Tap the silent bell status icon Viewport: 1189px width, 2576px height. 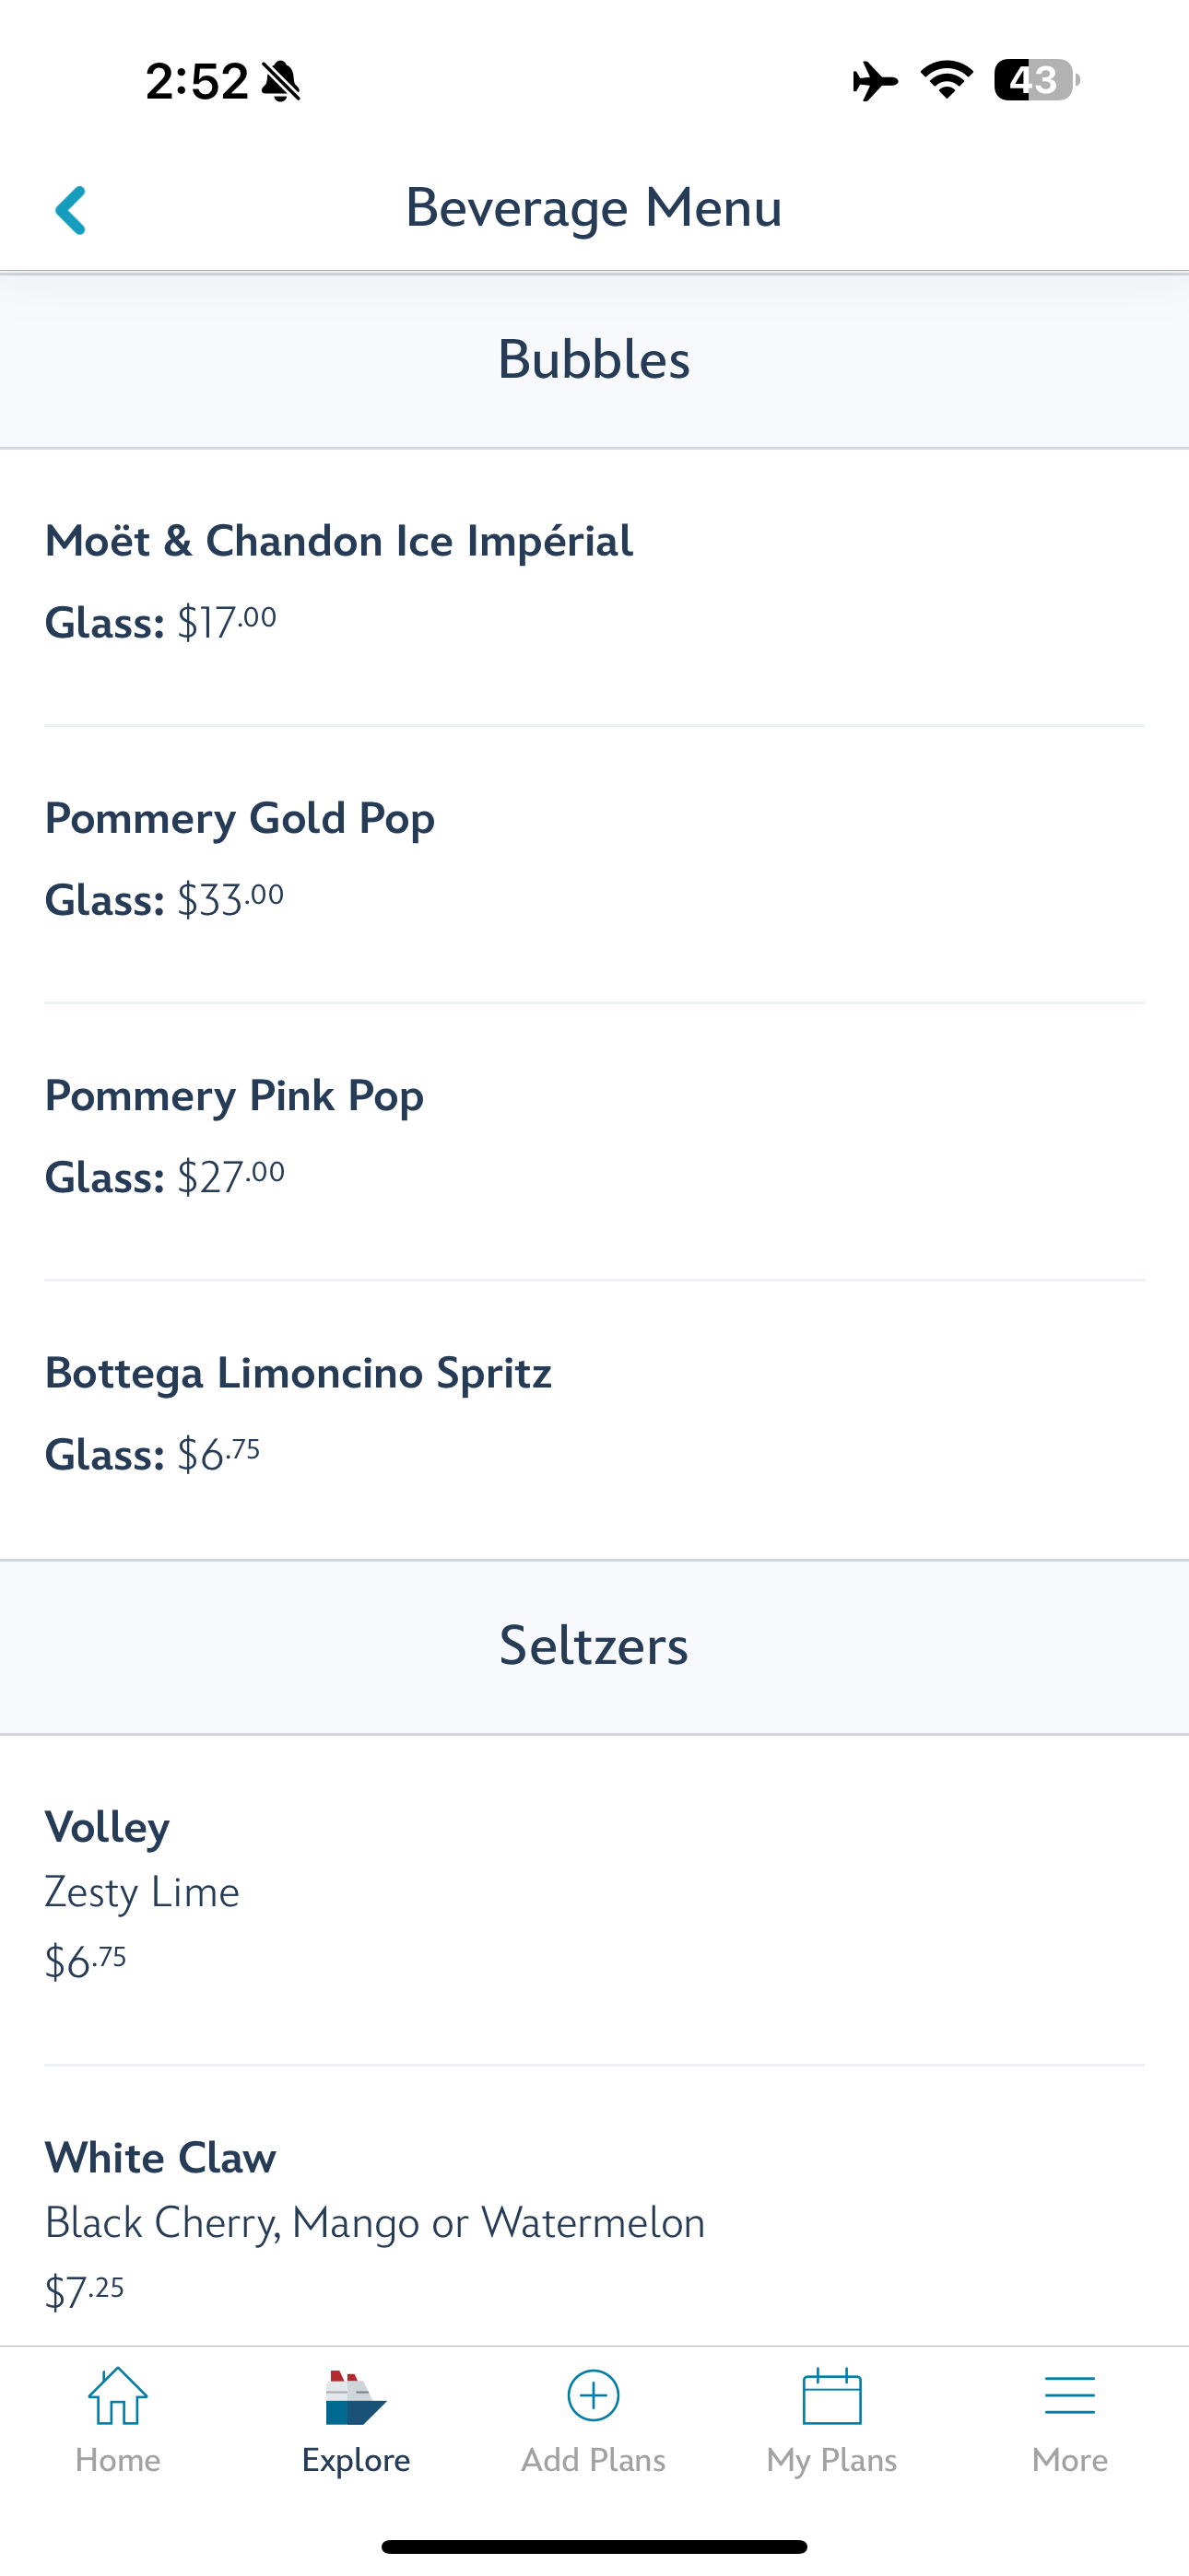coord(281,81)
